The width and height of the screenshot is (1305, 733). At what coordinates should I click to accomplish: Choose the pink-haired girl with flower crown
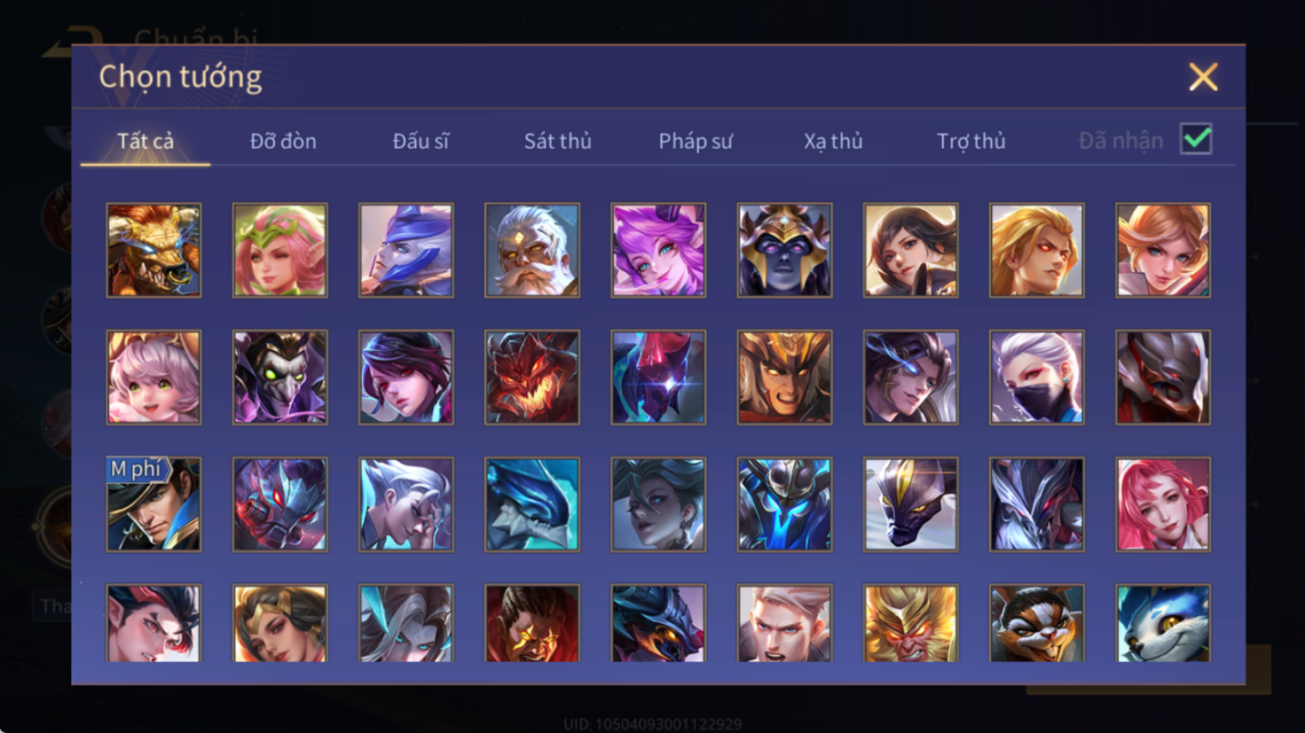click(x=280, y=250)
